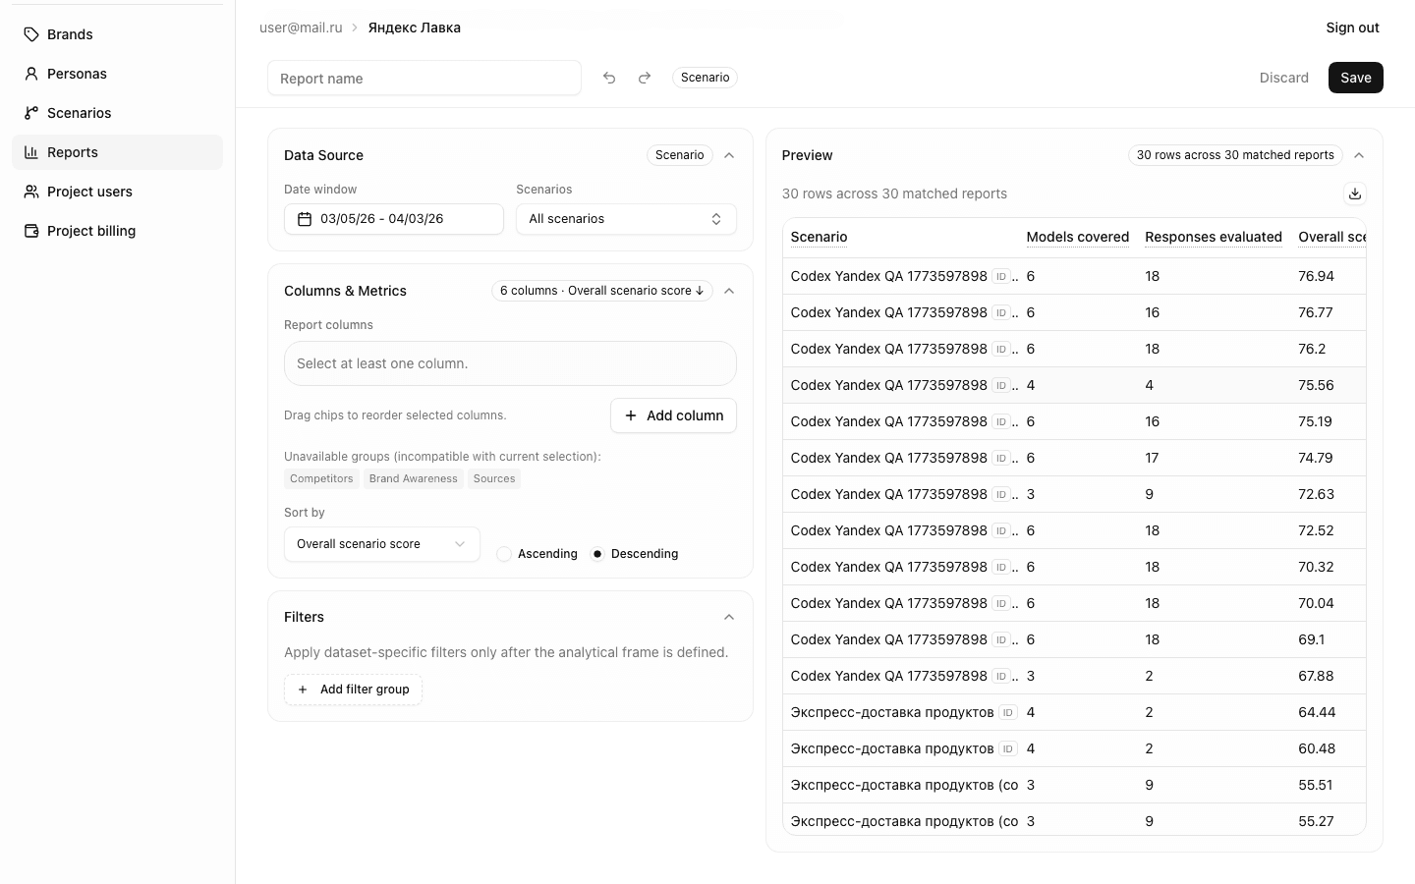The width and height of the screenshot is (1415, 884).
Task: Toggle the Project users sidebar entry
Action: [89, 192]
